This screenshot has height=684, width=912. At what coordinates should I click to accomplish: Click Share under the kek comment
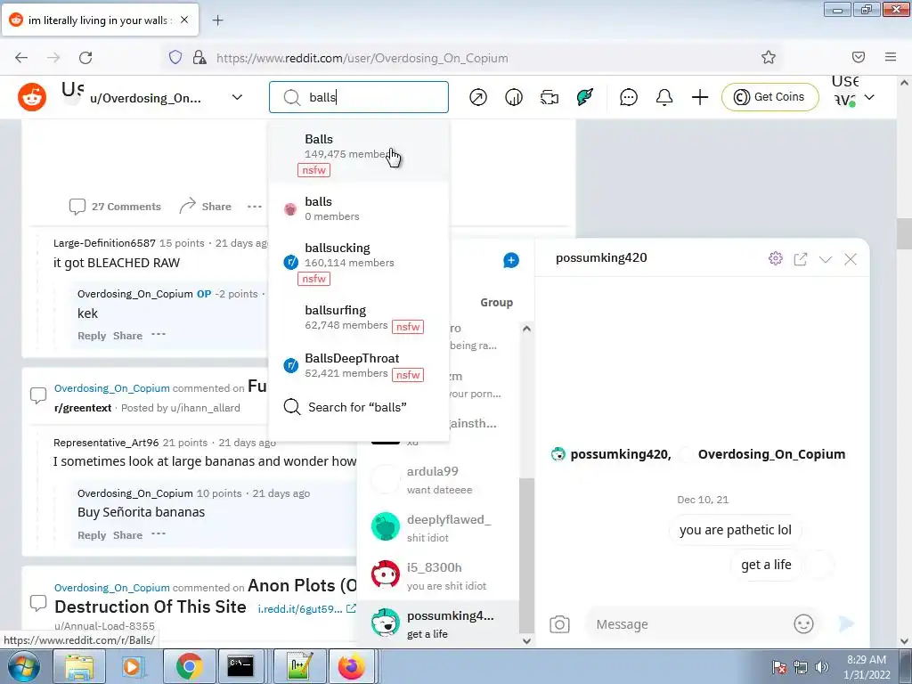[x=128, y=336]
